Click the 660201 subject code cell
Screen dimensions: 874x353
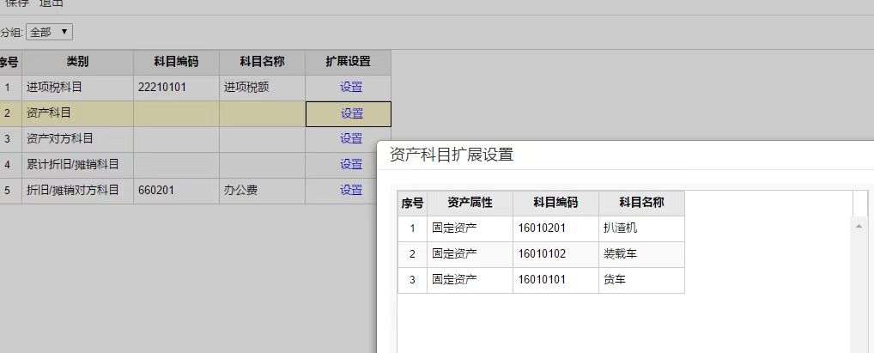point(176,191)
